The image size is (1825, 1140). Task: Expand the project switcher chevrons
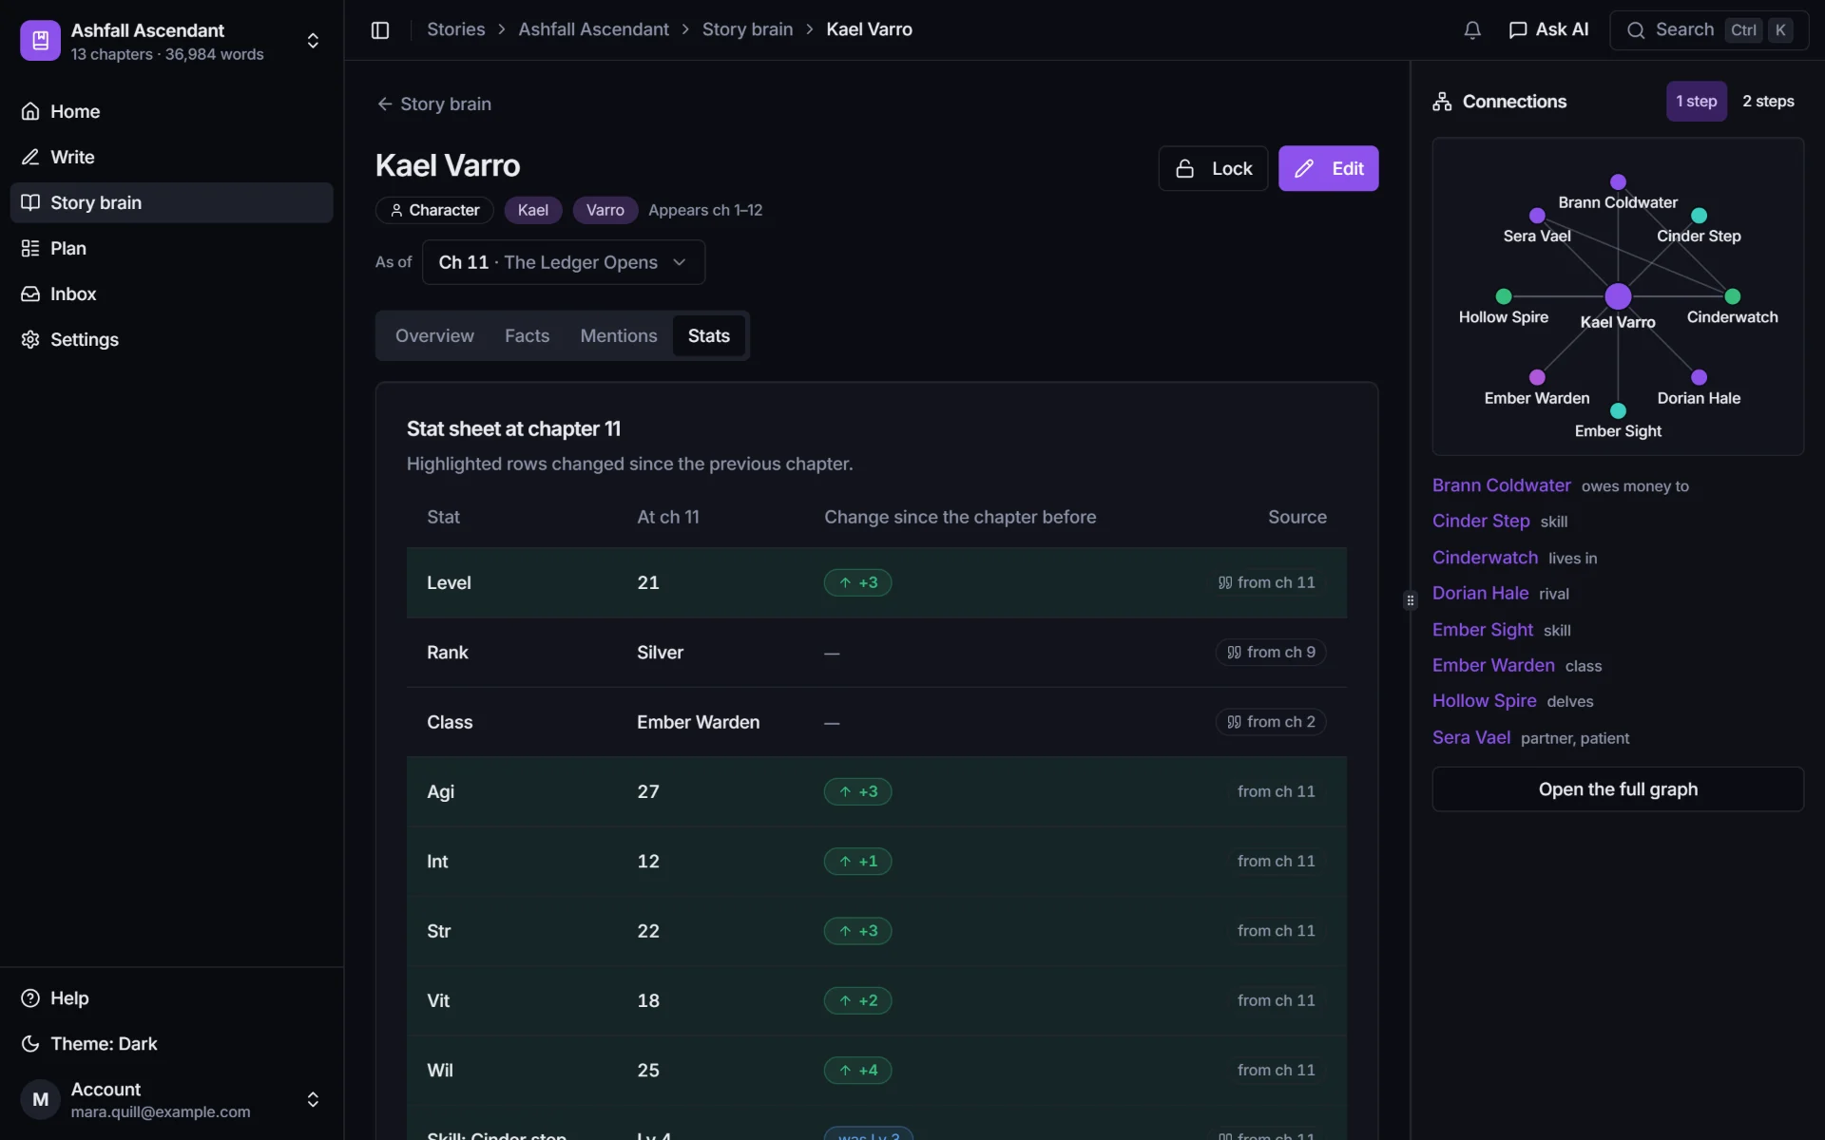click(313, 41)
